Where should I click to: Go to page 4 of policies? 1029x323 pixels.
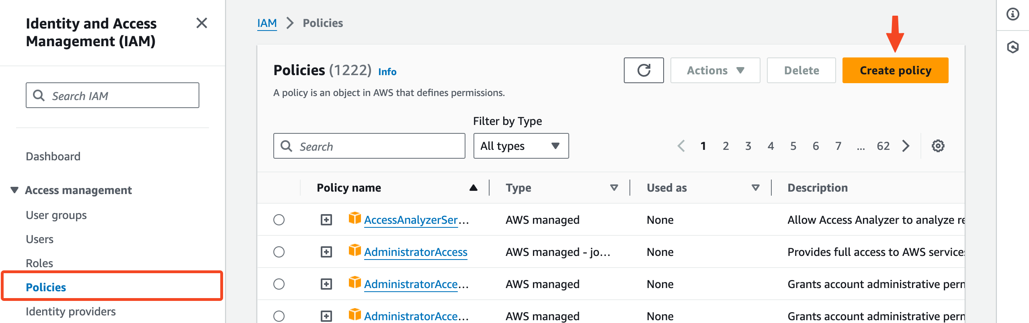(x=771, y=146)
